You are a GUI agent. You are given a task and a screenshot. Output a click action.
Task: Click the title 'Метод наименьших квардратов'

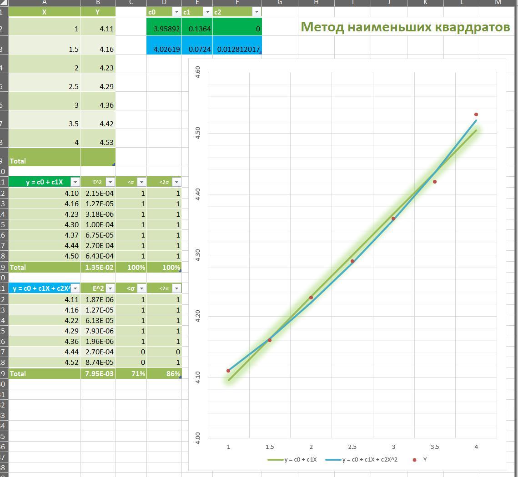[x=405, y=27]
